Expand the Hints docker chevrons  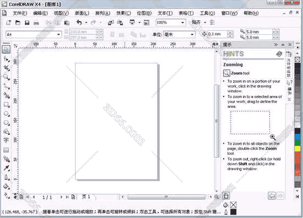coord(276,45)
